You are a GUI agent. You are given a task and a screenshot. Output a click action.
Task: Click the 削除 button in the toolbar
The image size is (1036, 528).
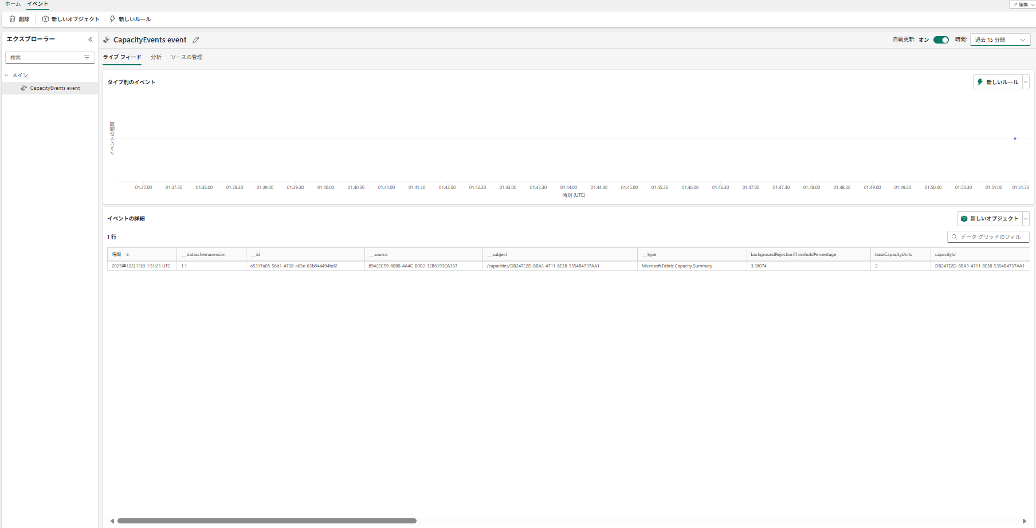(19, 19)
